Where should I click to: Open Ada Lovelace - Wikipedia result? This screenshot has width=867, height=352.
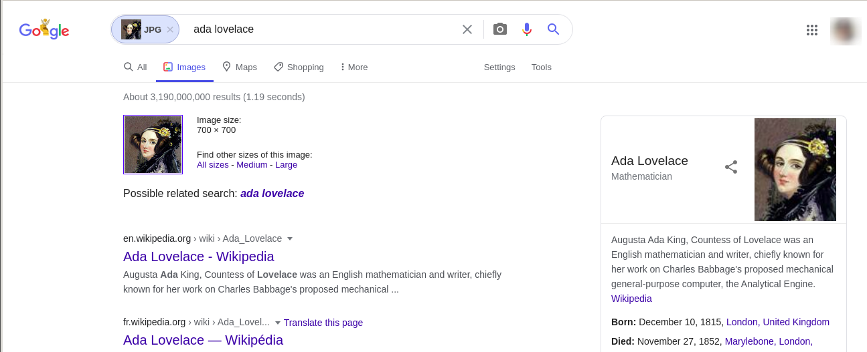pyautogui.click(x=198, y=256)
